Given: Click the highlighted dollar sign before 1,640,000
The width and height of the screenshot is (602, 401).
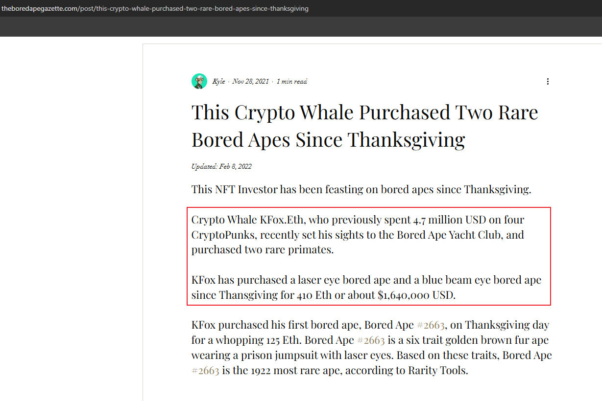Looking at the screenshot, I should pyautogui.click(x=381, y=295).
